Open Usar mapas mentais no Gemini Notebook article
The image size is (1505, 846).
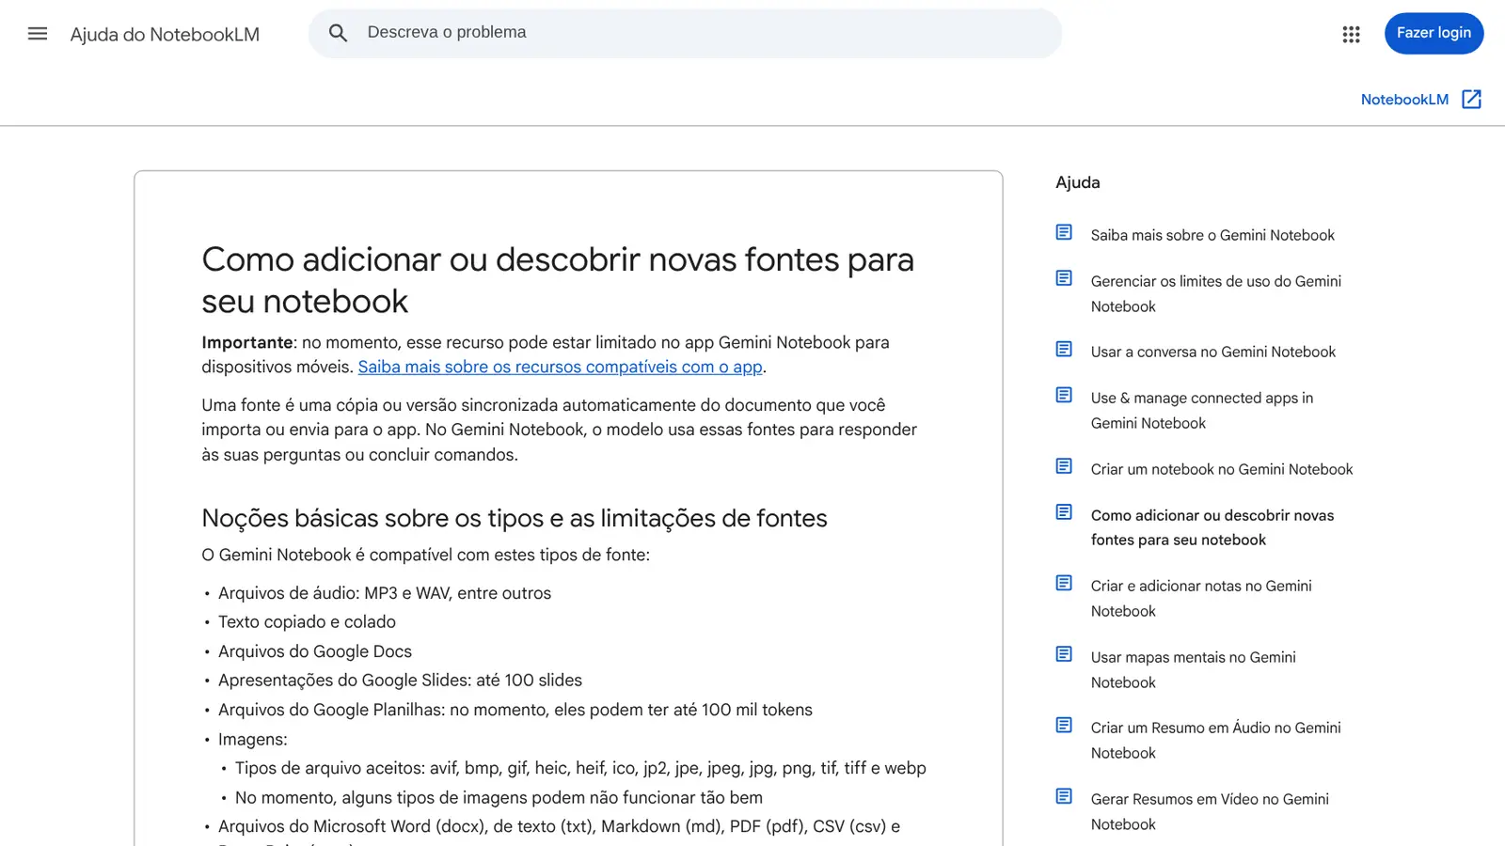[1194, 669]
